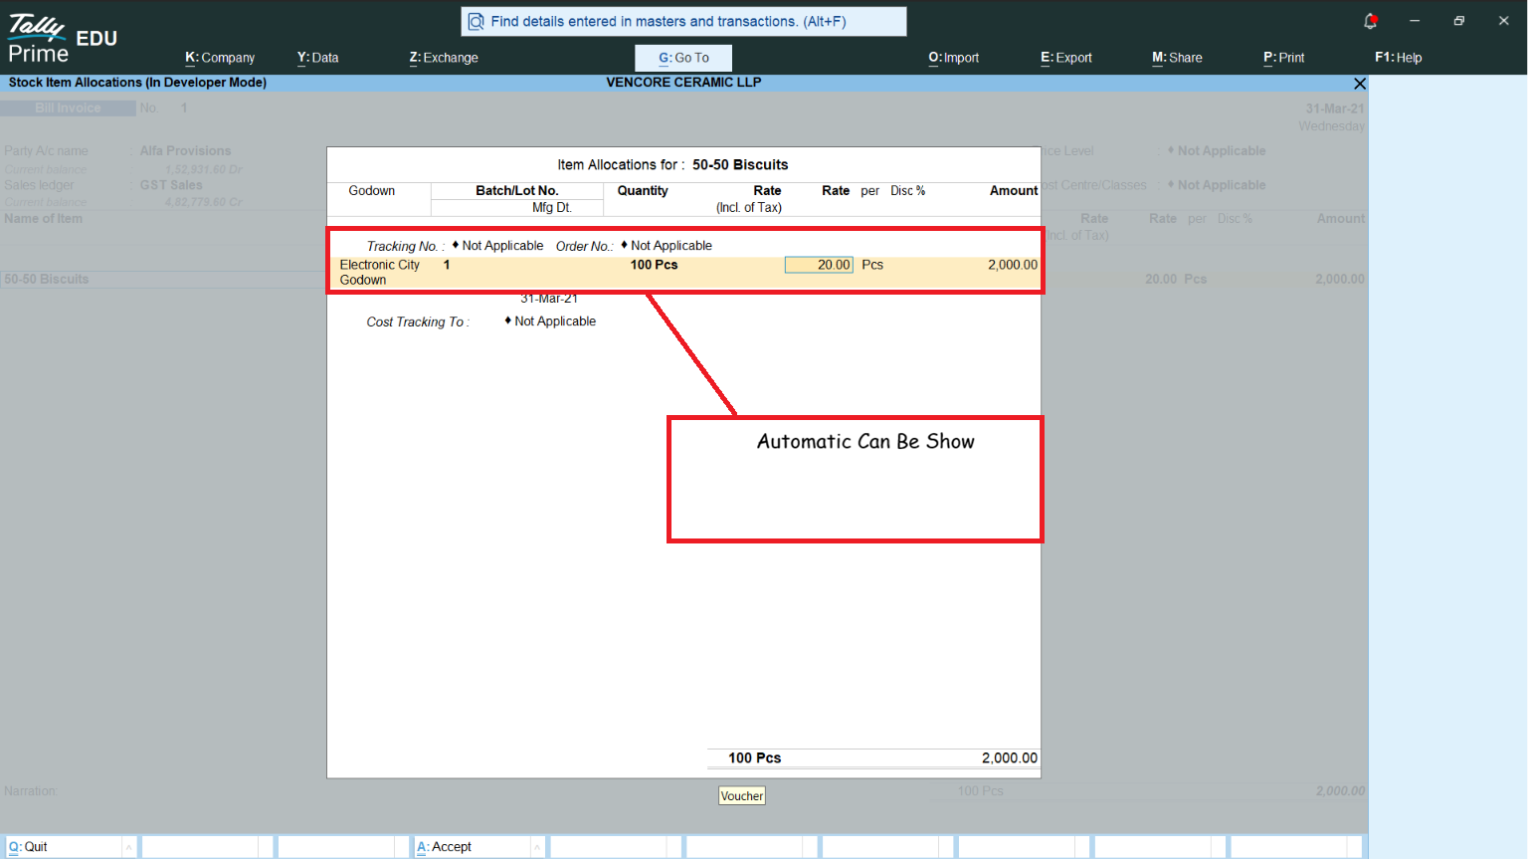Click the Tally Prime EDU logo
Viewport: 1528px width, 859px height.
62,39
